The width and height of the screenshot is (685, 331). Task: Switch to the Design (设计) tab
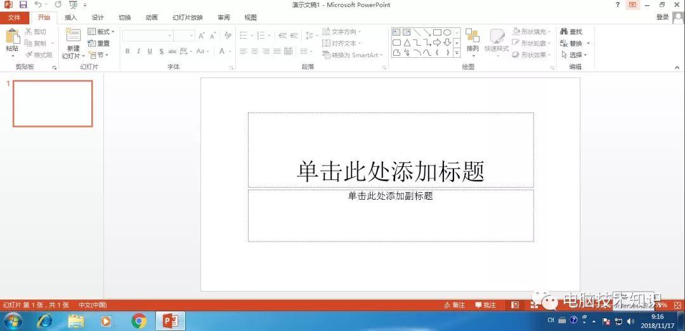98,18
